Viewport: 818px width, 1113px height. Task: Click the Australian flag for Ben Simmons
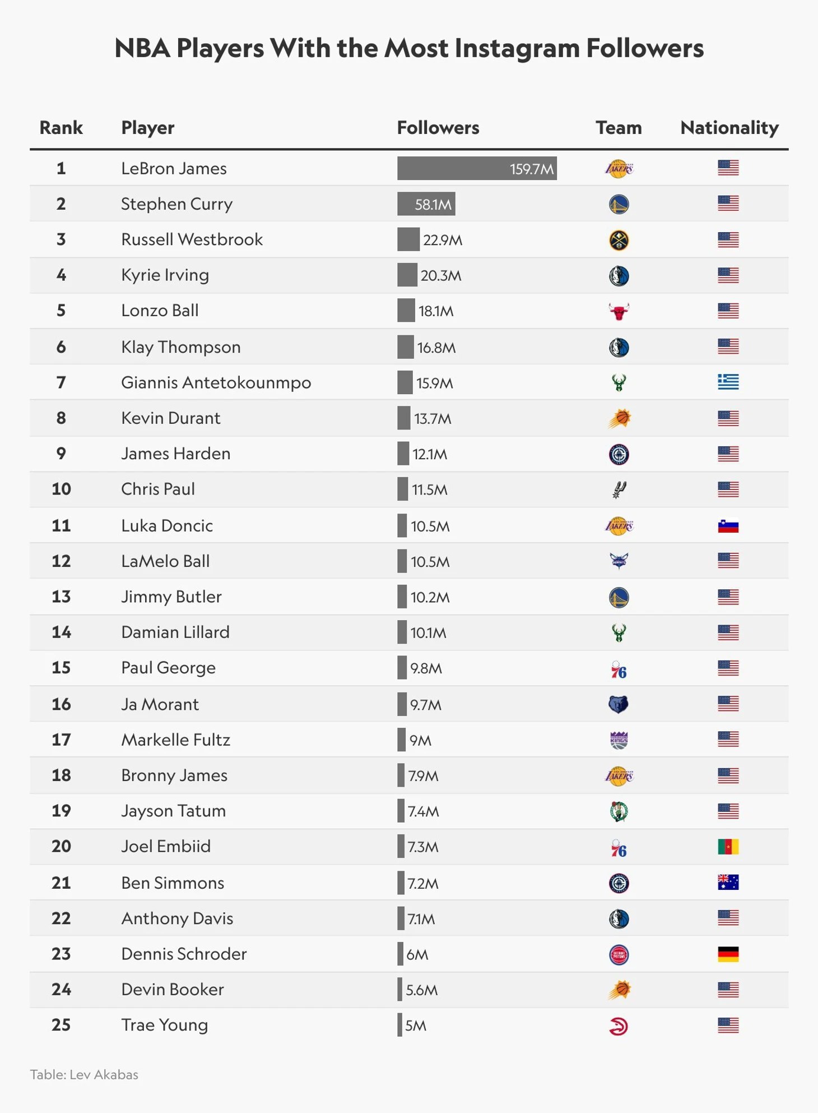tap(728, 883)
